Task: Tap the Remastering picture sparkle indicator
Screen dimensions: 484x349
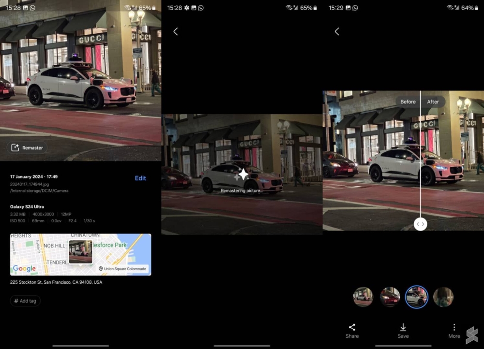Action: pyautogui.click(x=242, y=175)
